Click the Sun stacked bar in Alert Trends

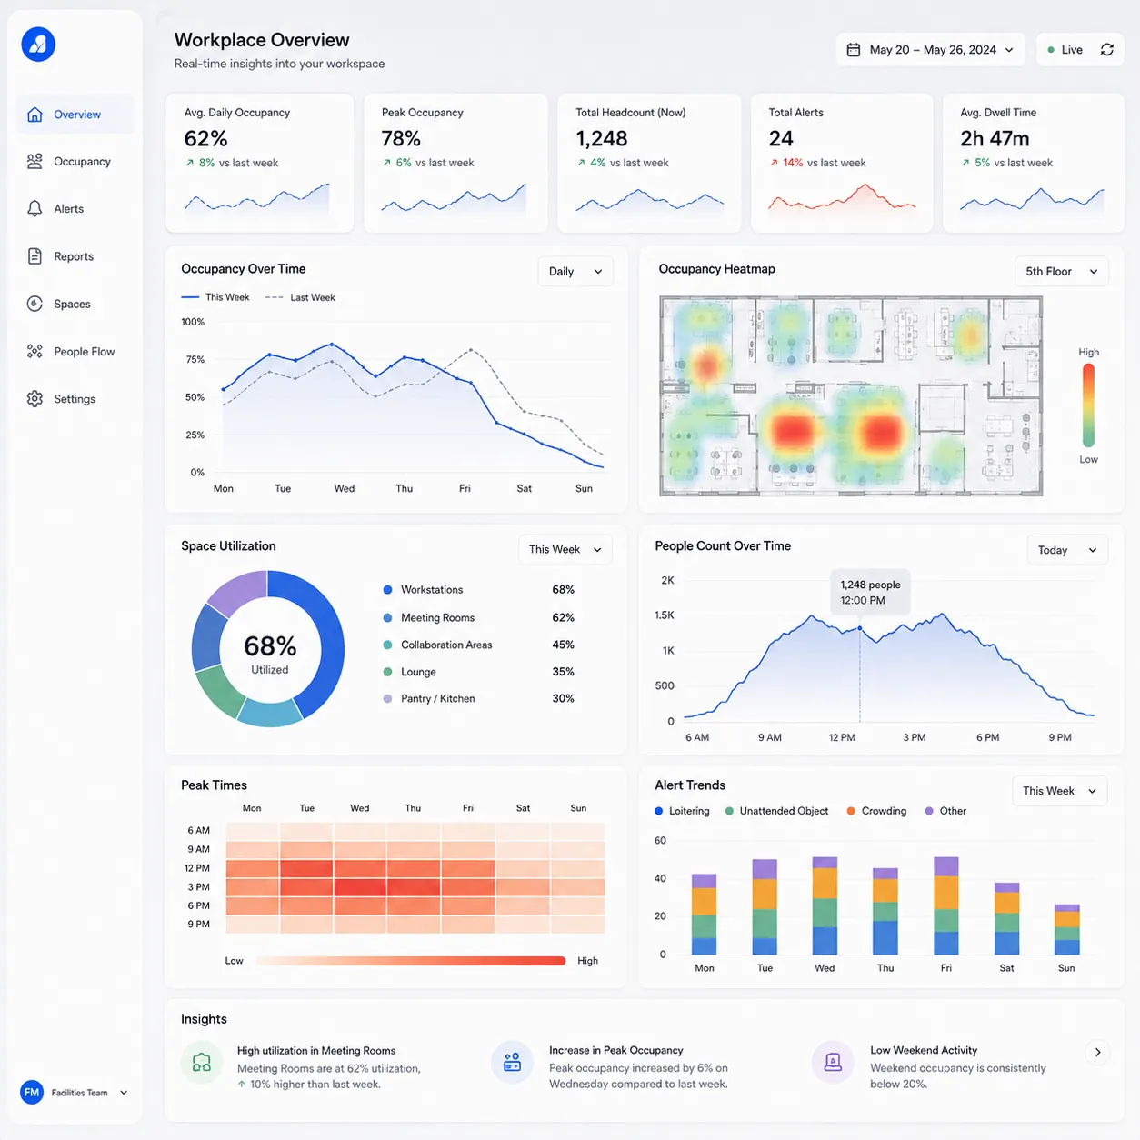1067,929
